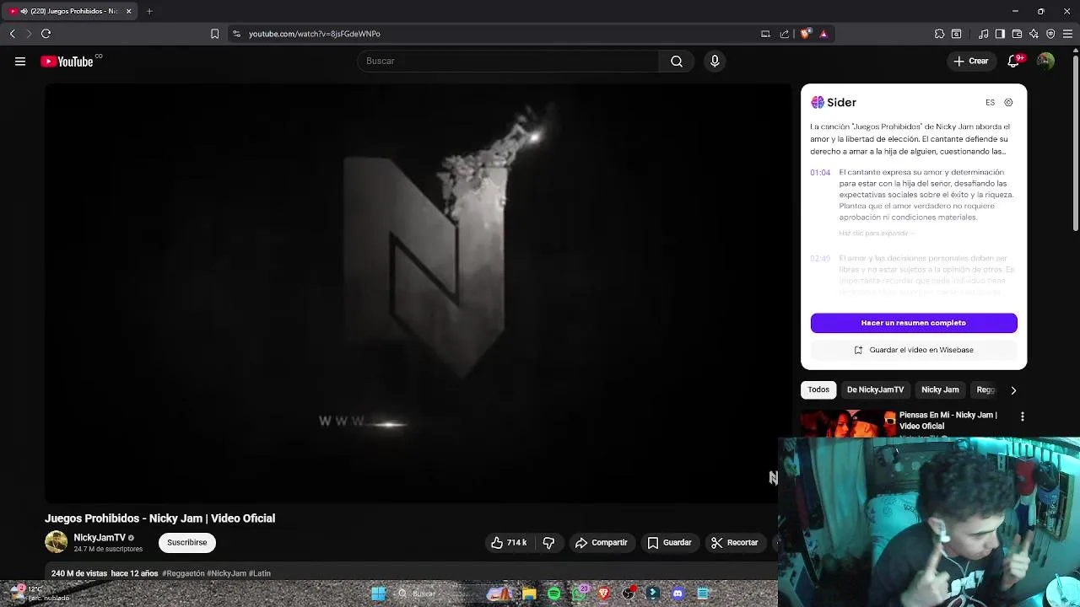The height and width of the screenshot is (607, 1080).
Task: Toggle the browser sidebar panel
Action: 1000,34
